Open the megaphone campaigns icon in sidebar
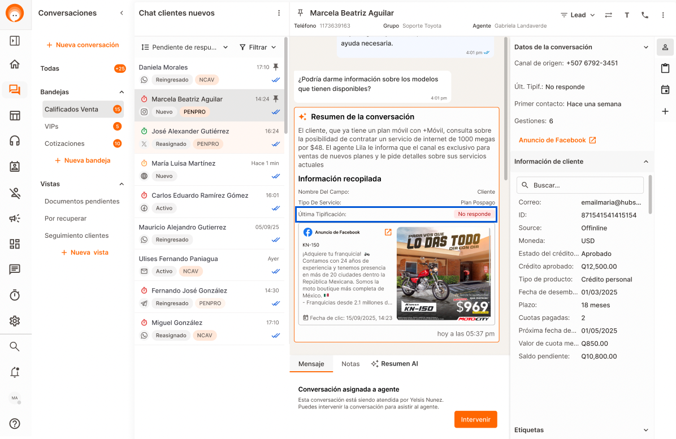Viewport: 676px width, 439px height. (15, 219)
